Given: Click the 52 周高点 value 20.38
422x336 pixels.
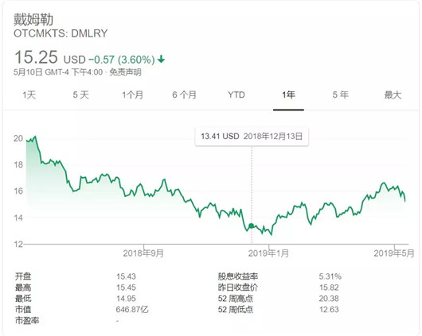Looking at the screenshot, I should point(329,299).
